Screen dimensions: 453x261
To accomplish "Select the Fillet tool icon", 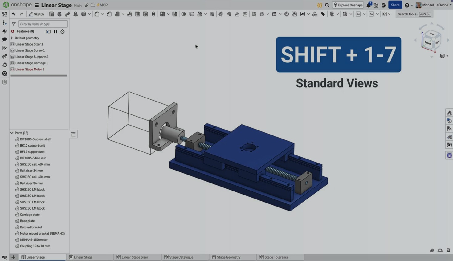I will tap(97, 14).
